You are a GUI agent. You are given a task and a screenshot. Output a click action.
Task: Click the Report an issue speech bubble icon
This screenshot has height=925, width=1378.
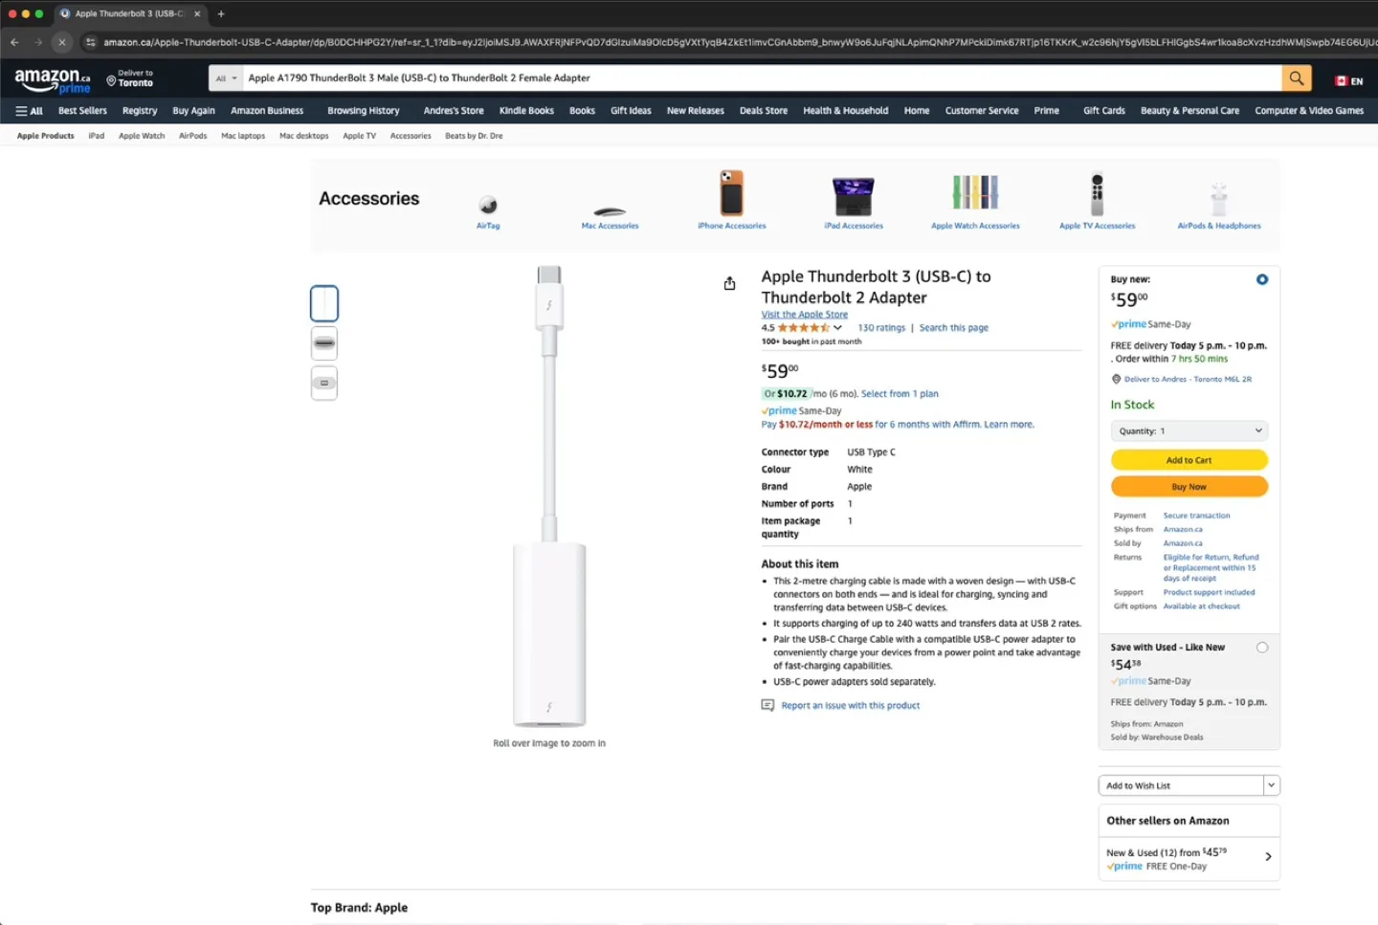(x=767, y=705)
